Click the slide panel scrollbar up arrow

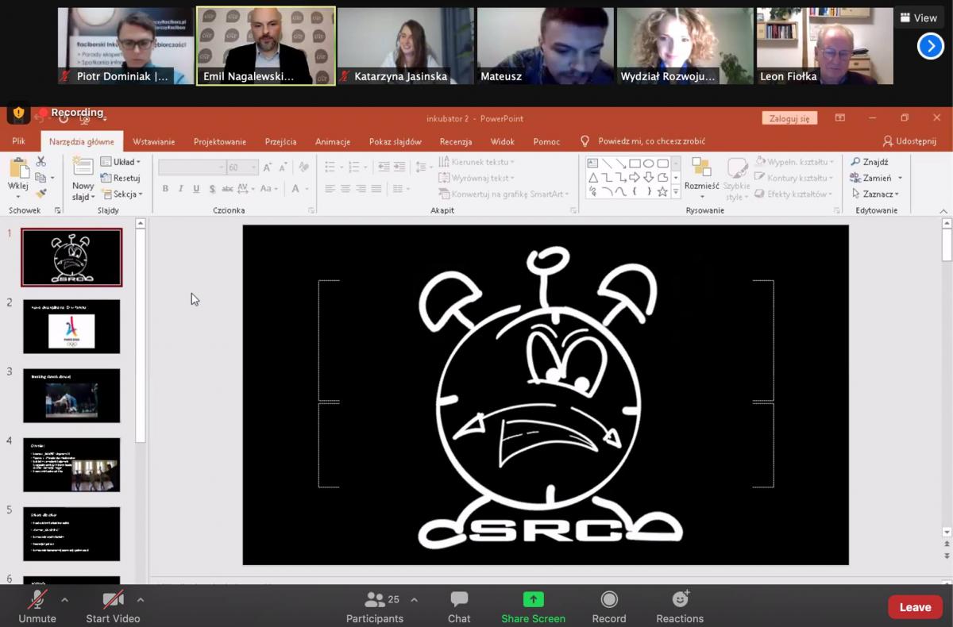click(x=141, y=224)
